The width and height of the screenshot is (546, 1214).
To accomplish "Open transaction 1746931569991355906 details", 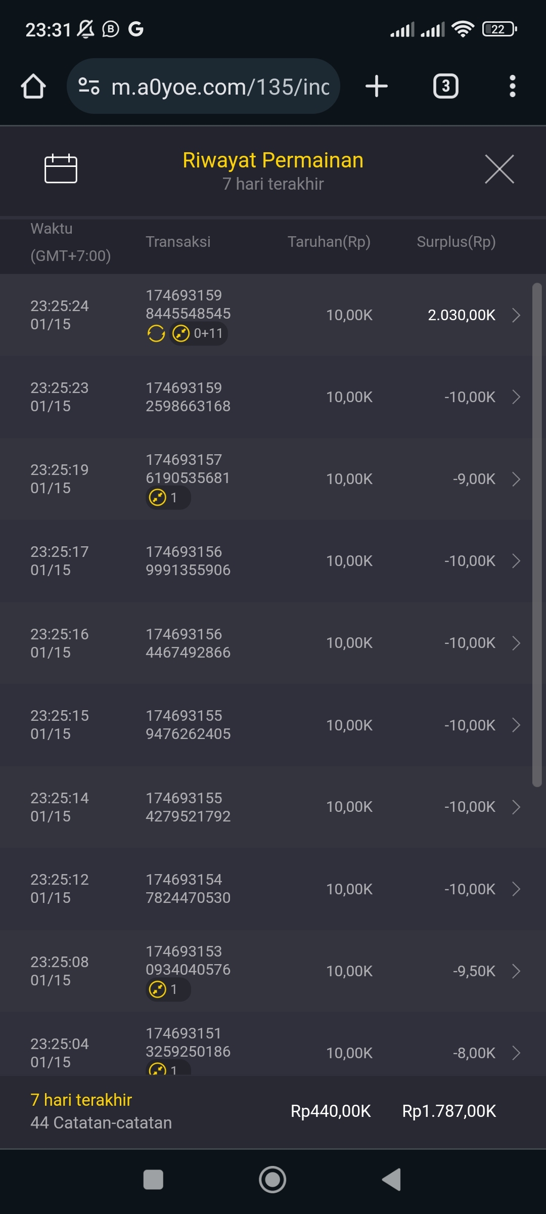I will [188, 561].
